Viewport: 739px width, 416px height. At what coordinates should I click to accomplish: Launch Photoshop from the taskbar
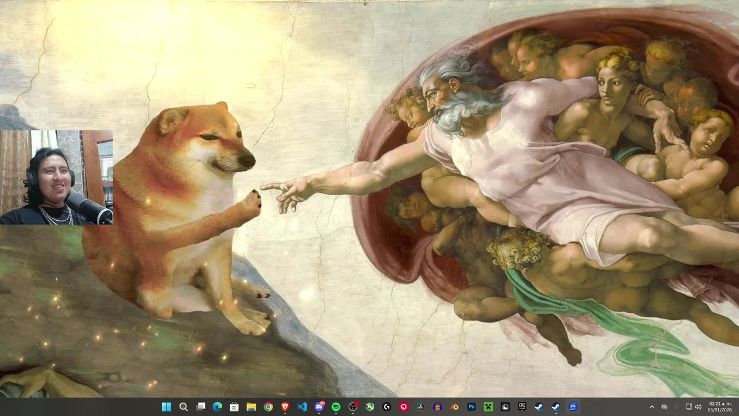[x=472, y=407]
